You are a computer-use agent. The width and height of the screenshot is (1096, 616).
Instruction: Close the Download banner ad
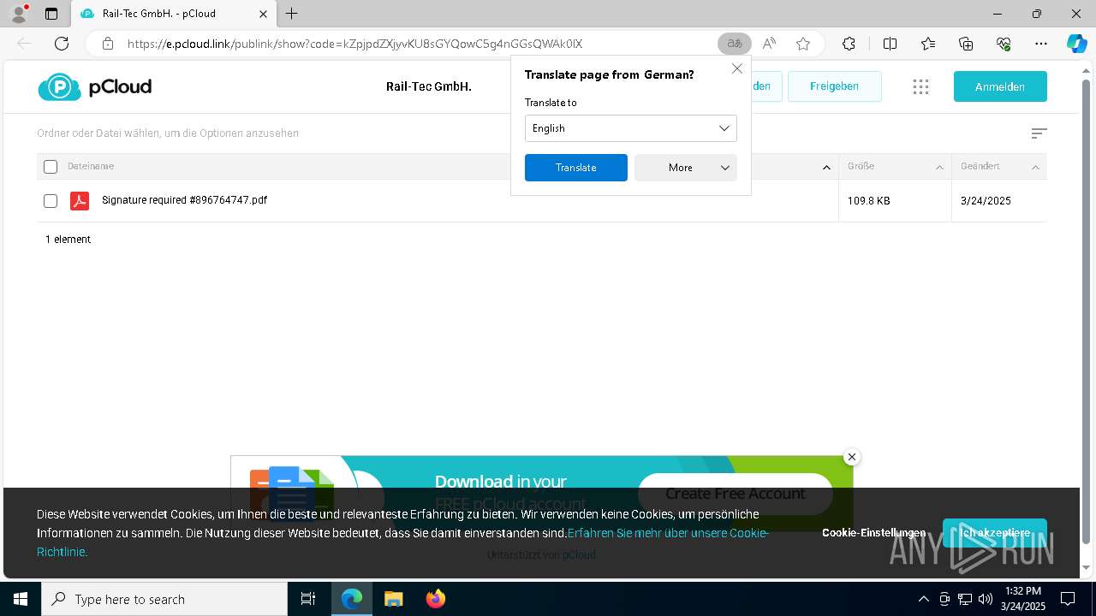tap(851, 457)
